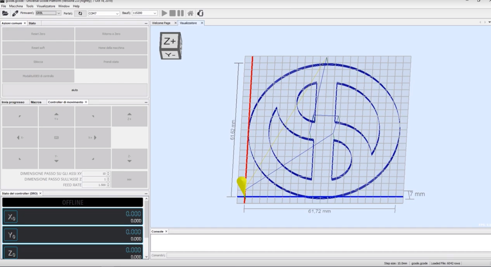This screenshot has width=491, height=267.
Task: Click the Prendi stato button
Action: point(111,62)
